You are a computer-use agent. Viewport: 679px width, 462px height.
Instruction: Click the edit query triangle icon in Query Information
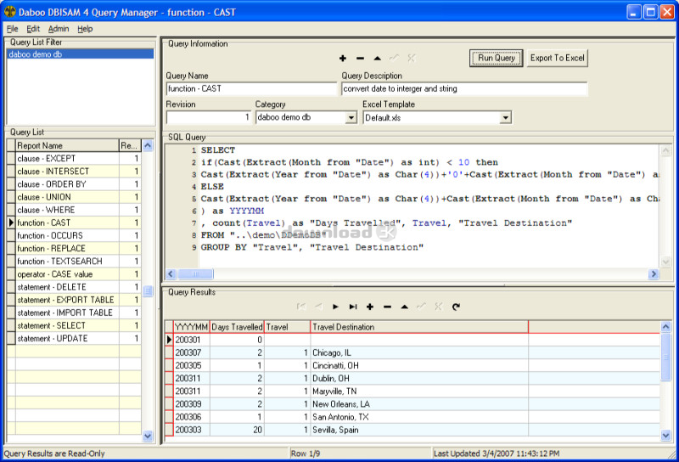pos(377,59)
